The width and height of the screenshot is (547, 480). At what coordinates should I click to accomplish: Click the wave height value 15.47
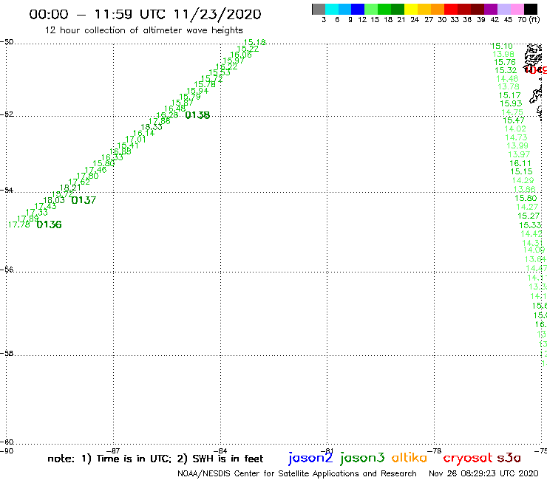pyautogui.click(x=514, y=120)
